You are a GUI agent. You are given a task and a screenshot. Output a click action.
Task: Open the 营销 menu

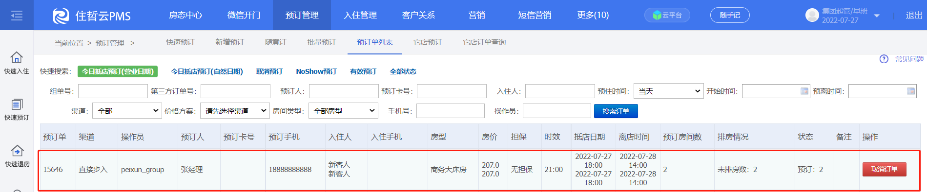tap(476, 15)
